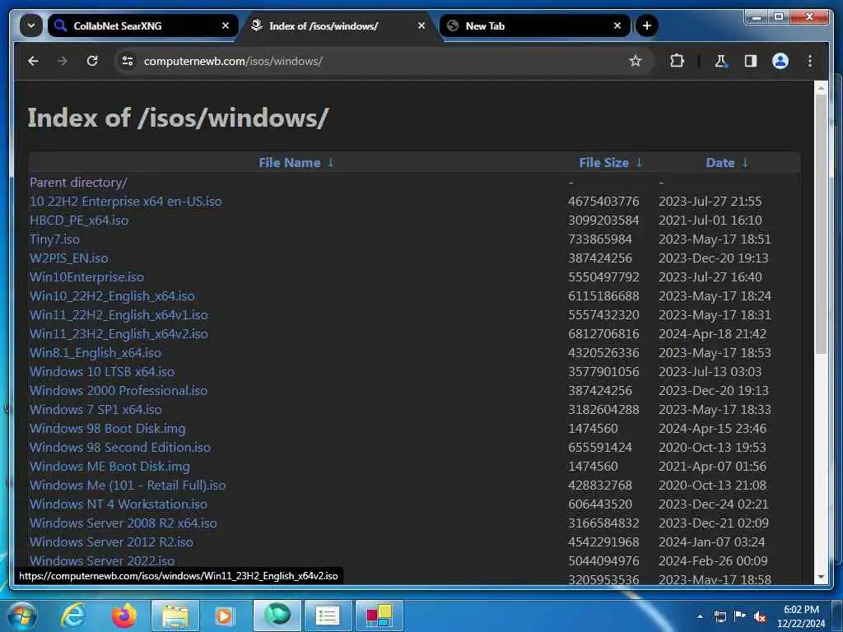This screenshot has width=843, height=632.
Task: Launch Internet Explorer from taskbar
Action: click(x=73, y=616)
